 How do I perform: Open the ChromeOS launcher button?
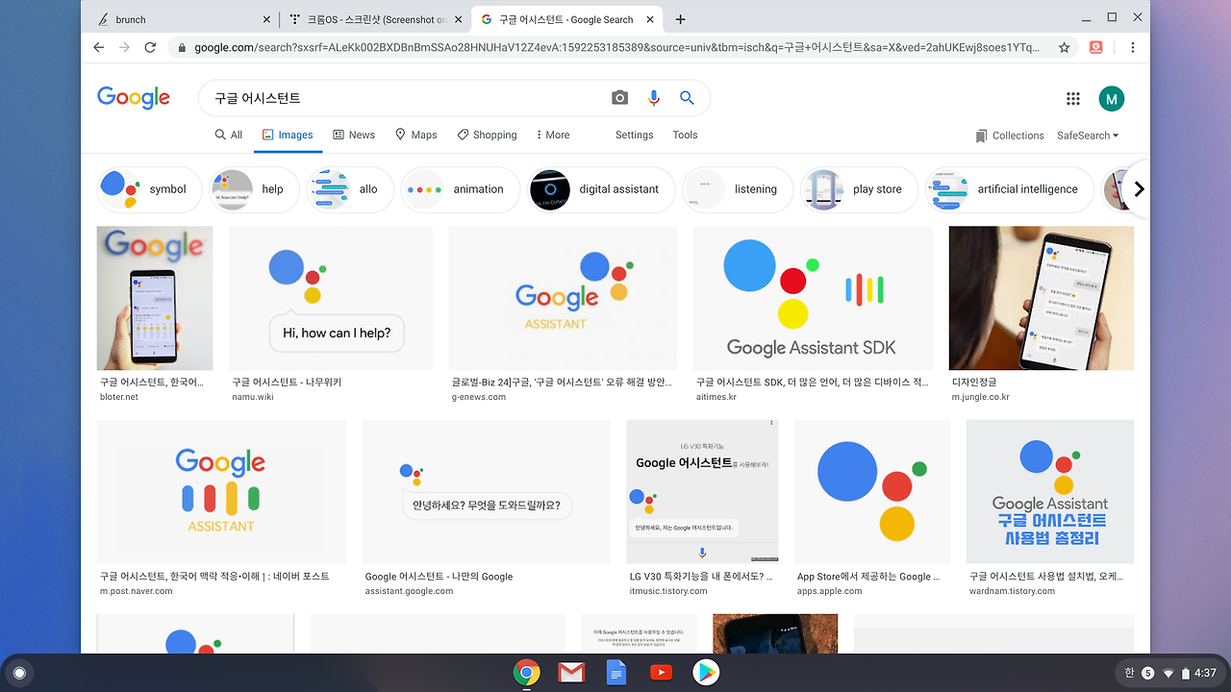click(x=18, y=673)
